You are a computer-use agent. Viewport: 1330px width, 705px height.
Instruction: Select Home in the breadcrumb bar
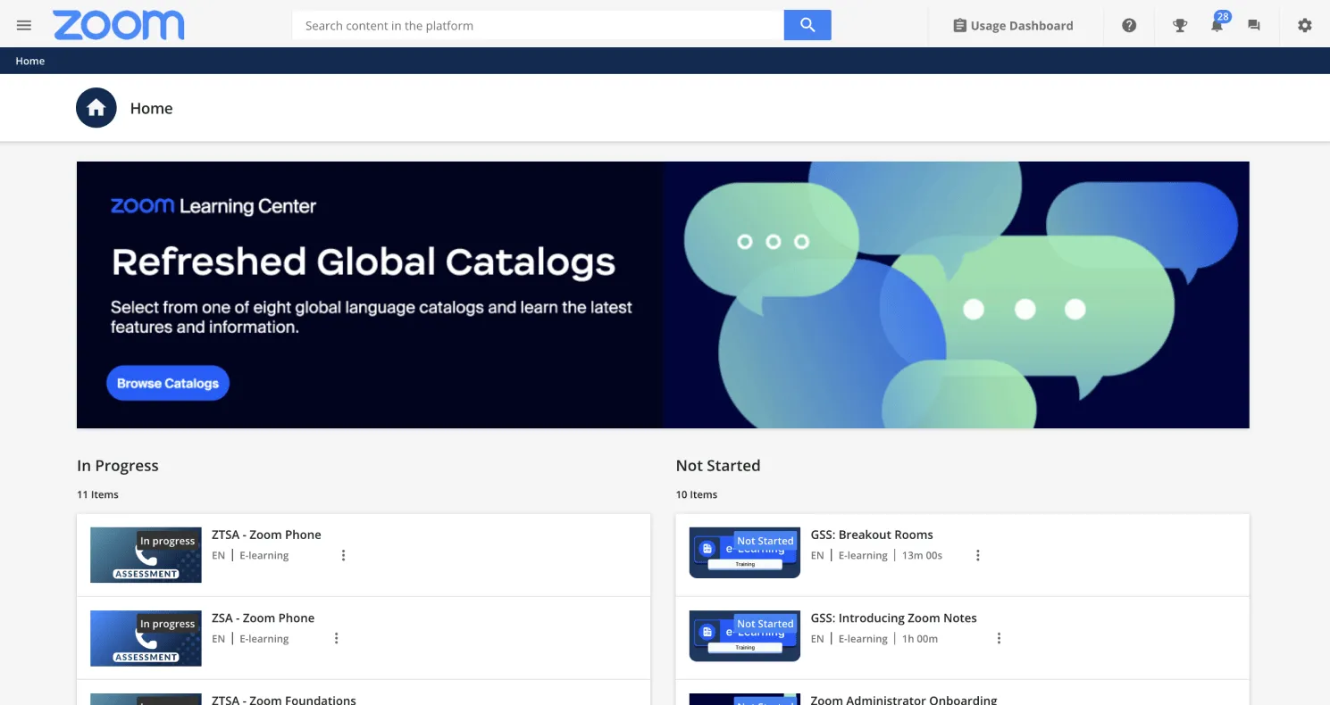30,61
